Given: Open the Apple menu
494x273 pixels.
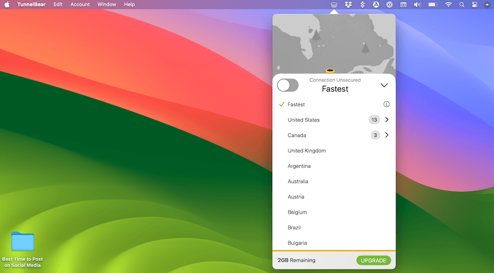Looking at the screenshot, I should tap(7, 5).
